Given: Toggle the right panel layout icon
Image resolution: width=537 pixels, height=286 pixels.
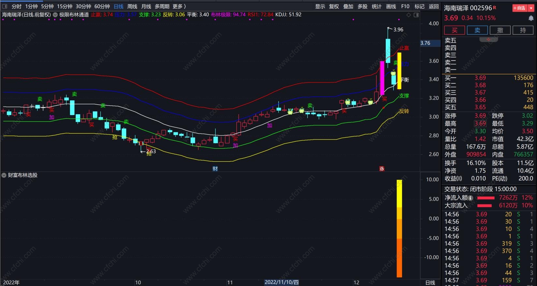Looking at the screenshot, I should coord(416,15).
